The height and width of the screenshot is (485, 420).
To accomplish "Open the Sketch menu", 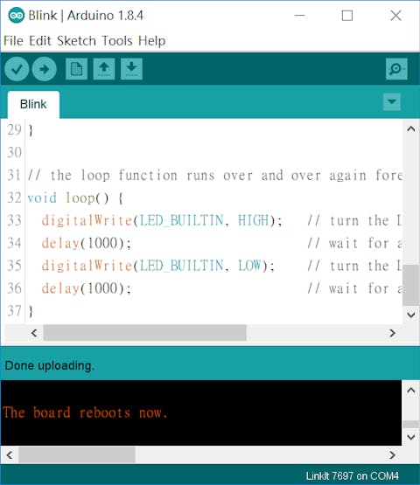I will (x=76, y=41).
